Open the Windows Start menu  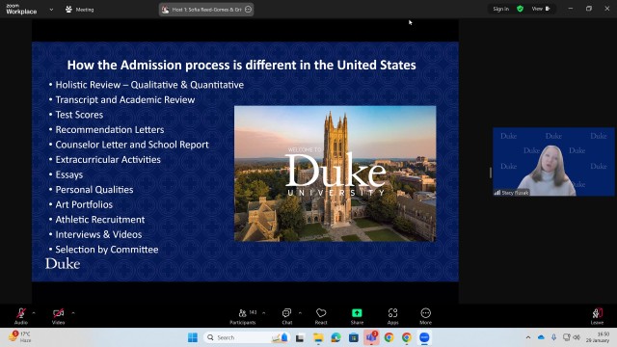point(193,337)
